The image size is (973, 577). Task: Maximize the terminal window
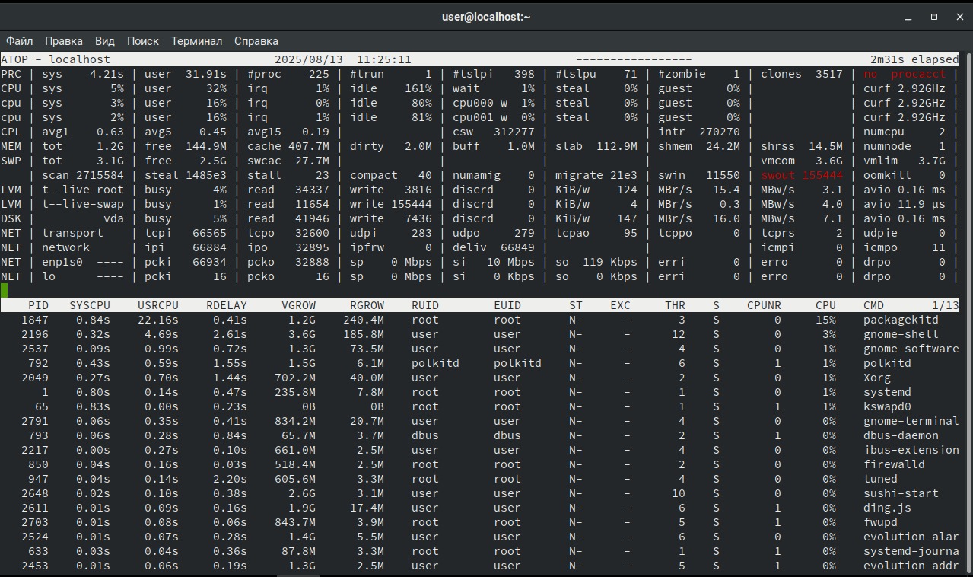pos(933,17)
